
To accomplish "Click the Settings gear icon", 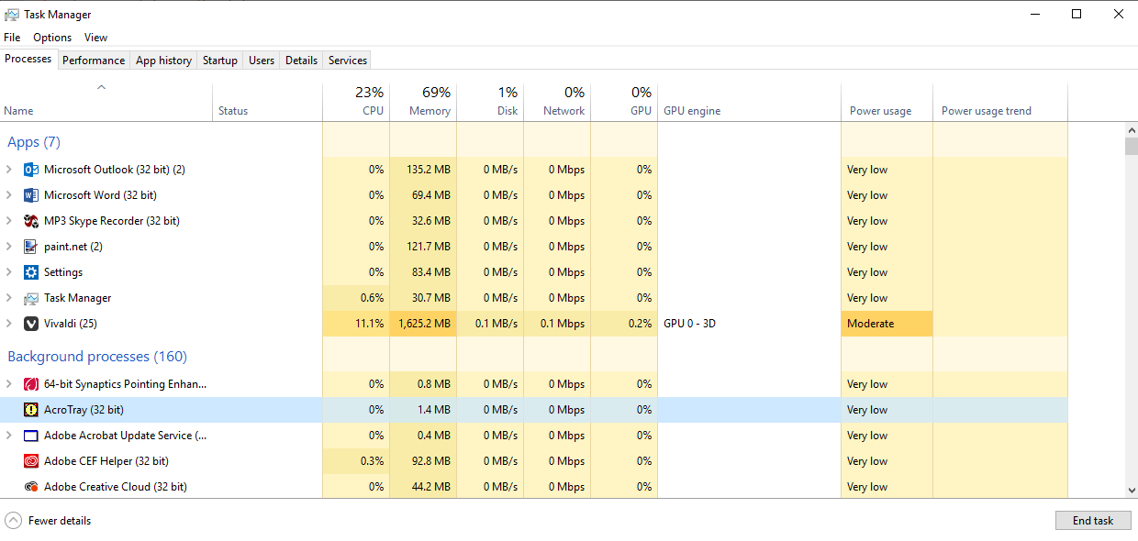I will point(30,272).
